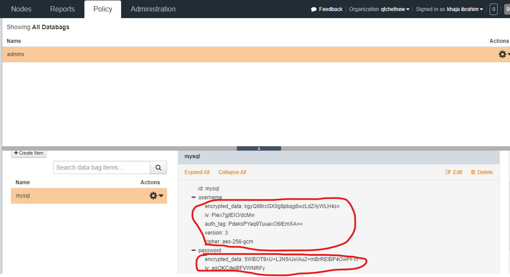Click the Name column header in databags list

(x=14, y=41)
